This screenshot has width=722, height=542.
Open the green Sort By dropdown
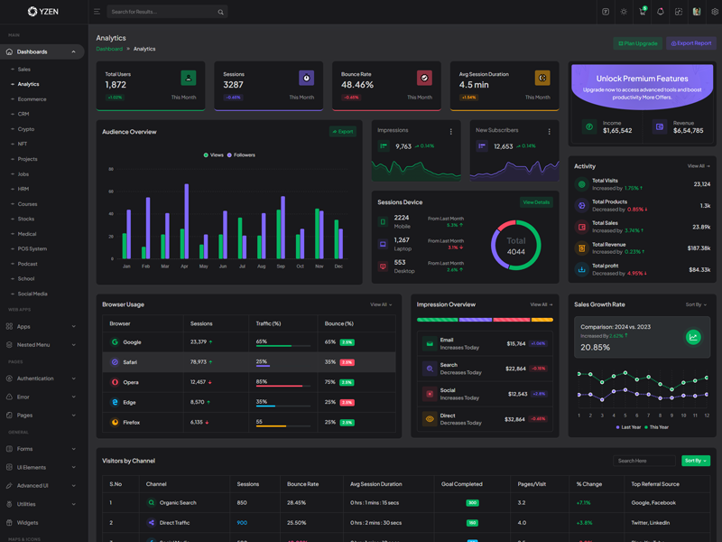pyautogui.click(x=695, y=461)
